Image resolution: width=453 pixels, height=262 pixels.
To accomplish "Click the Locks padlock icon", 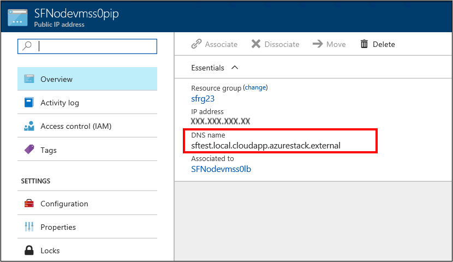I will coord(29,250).
